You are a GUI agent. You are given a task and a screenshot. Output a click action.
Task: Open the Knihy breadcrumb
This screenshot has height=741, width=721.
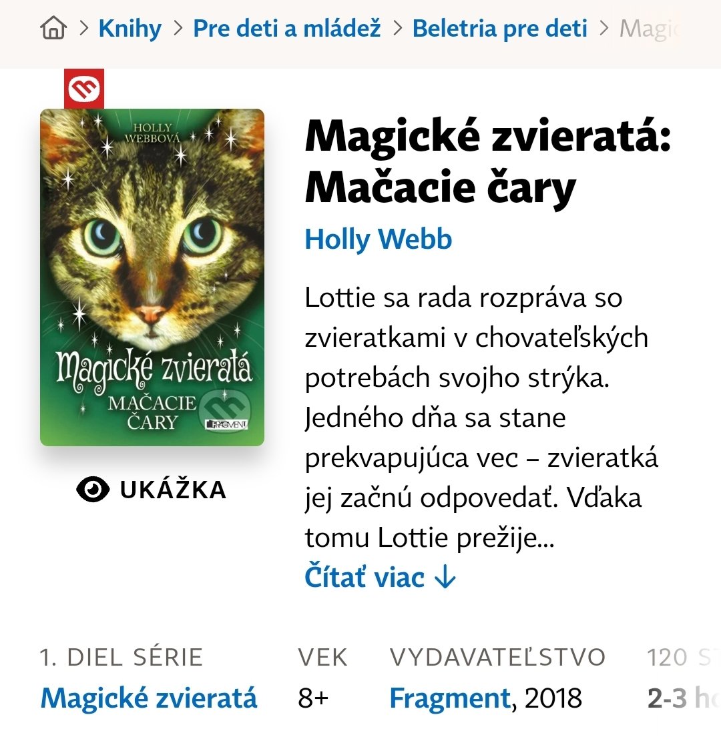pos(130,29)
